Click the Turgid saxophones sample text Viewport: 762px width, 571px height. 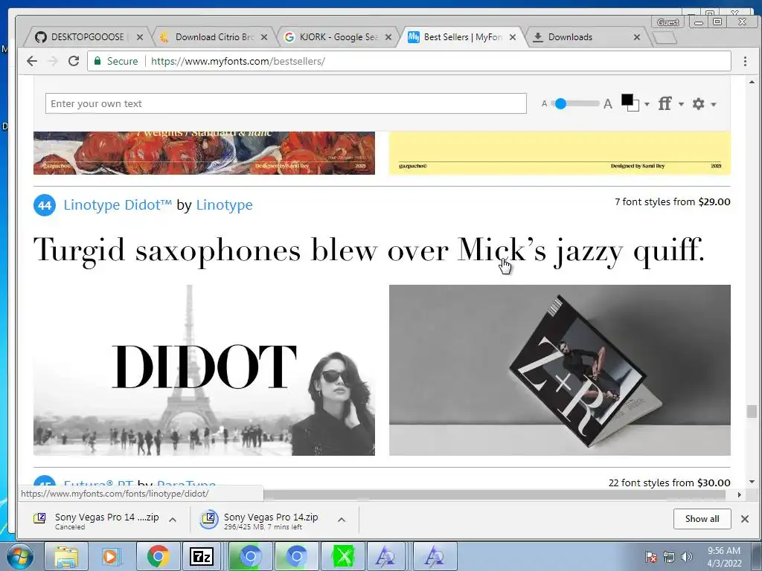click(x=368, y=251)
